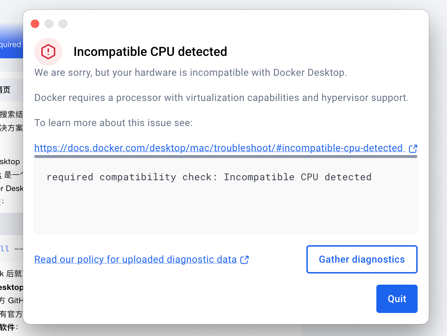Open external-link icon after troubleshoot URL
The width and height of the screenshot is (447, 336).
click(x=413, y=149)
